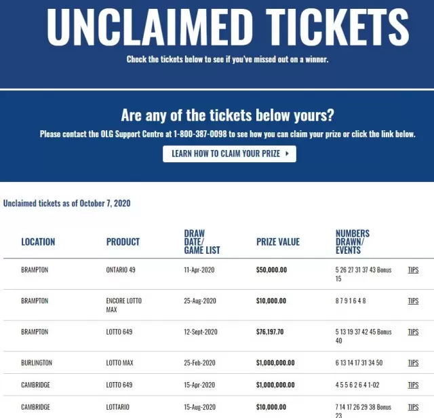Select the Burlington $1,000,000.00 prize value
This screenshot has width=434, height=418.
click(x=275, y=363)
